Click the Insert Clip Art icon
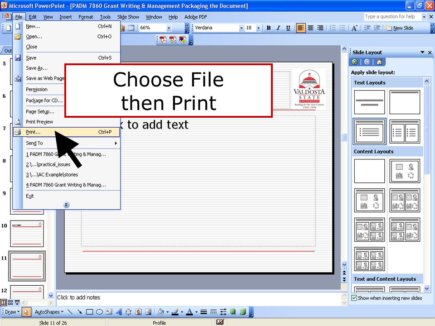Image resolution: width=435 pixels, height=326 pixels. coord(139,312)
